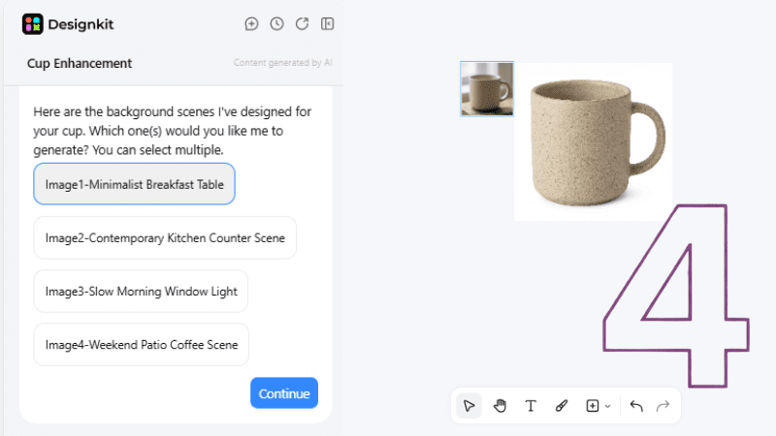Image resolution: width=776 pixels, height=436 pixels.
Task: Start a new chat with plus icon
Action: (x=251, y=24)
